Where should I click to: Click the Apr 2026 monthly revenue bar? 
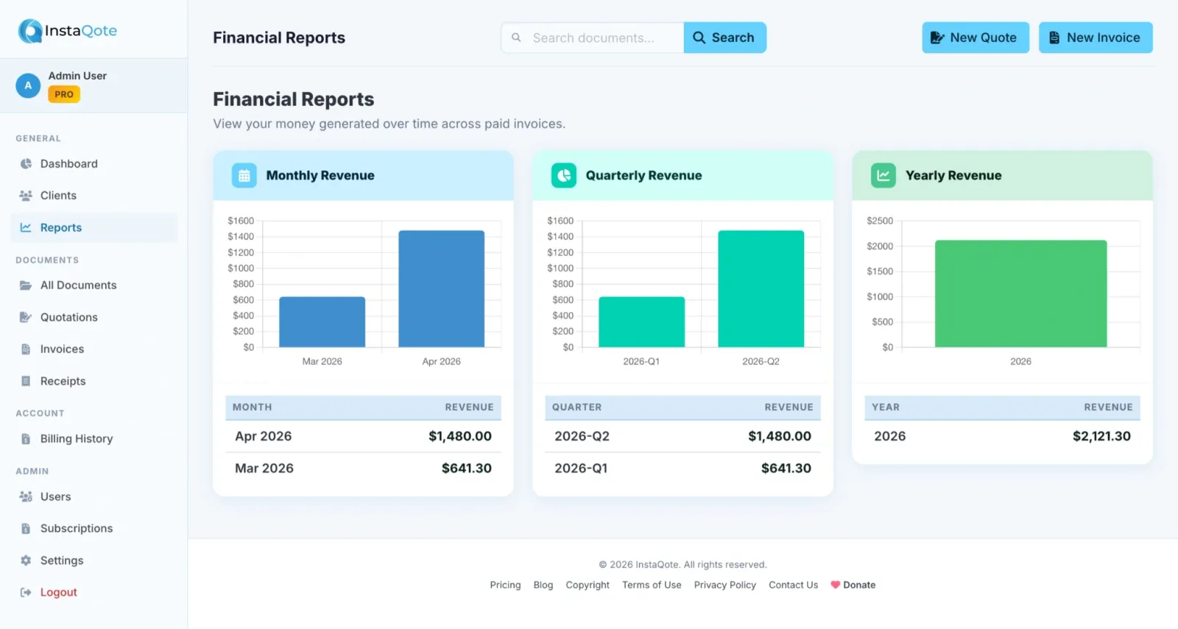coord(441,288)
